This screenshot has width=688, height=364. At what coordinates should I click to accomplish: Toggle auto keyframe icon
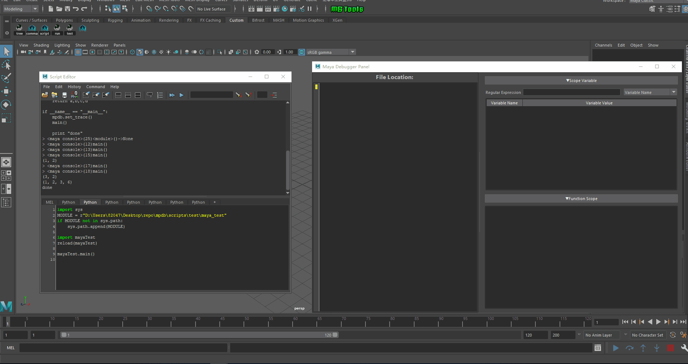(673, 335)
